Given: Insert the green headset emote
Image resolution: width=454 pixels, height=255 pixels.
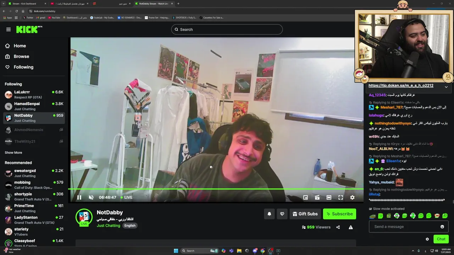Looking at the screenshot, I should (x=413, y=216).
